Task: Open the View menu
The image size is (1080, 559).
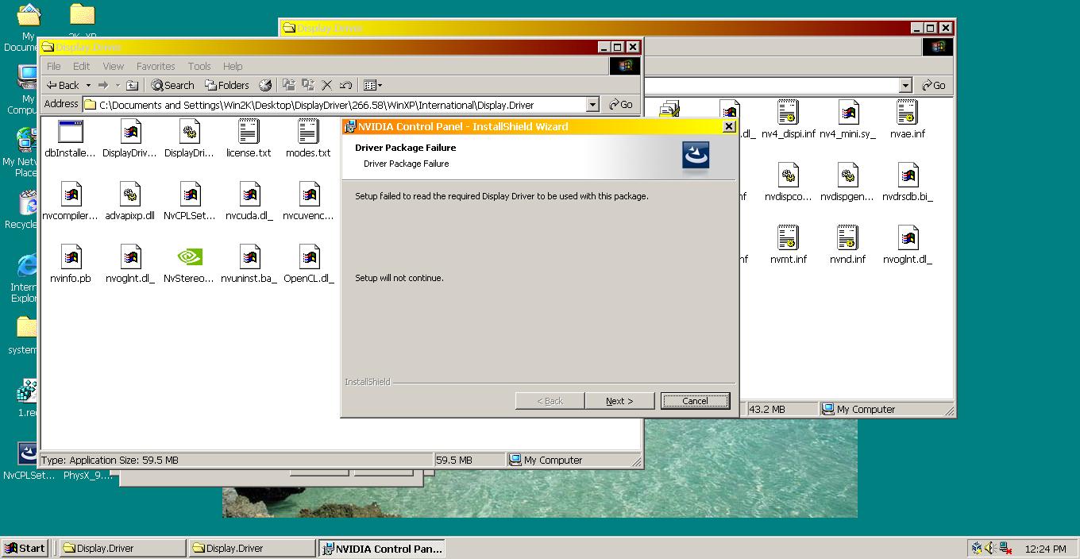Action: 114,66
